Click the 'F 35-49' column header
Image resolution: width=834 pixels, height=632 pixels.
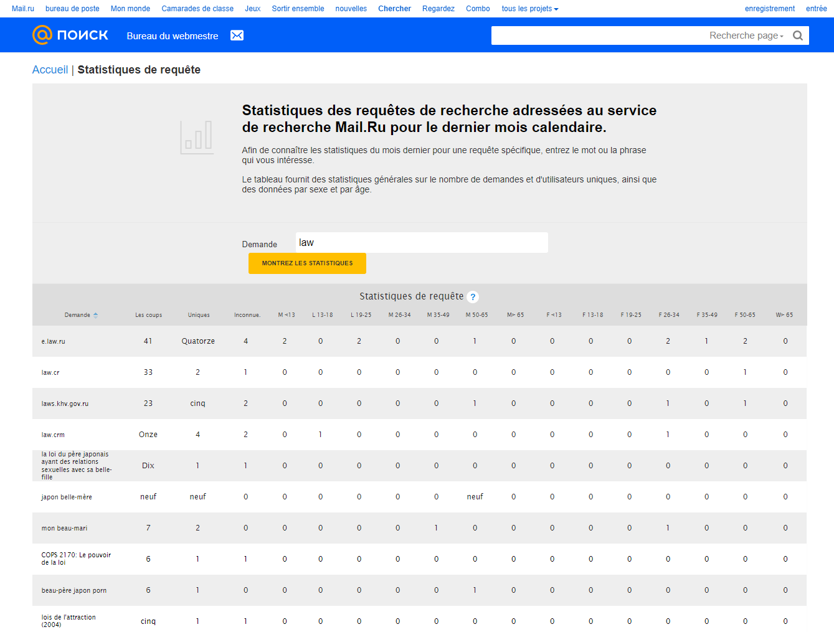tap(707, 315)
